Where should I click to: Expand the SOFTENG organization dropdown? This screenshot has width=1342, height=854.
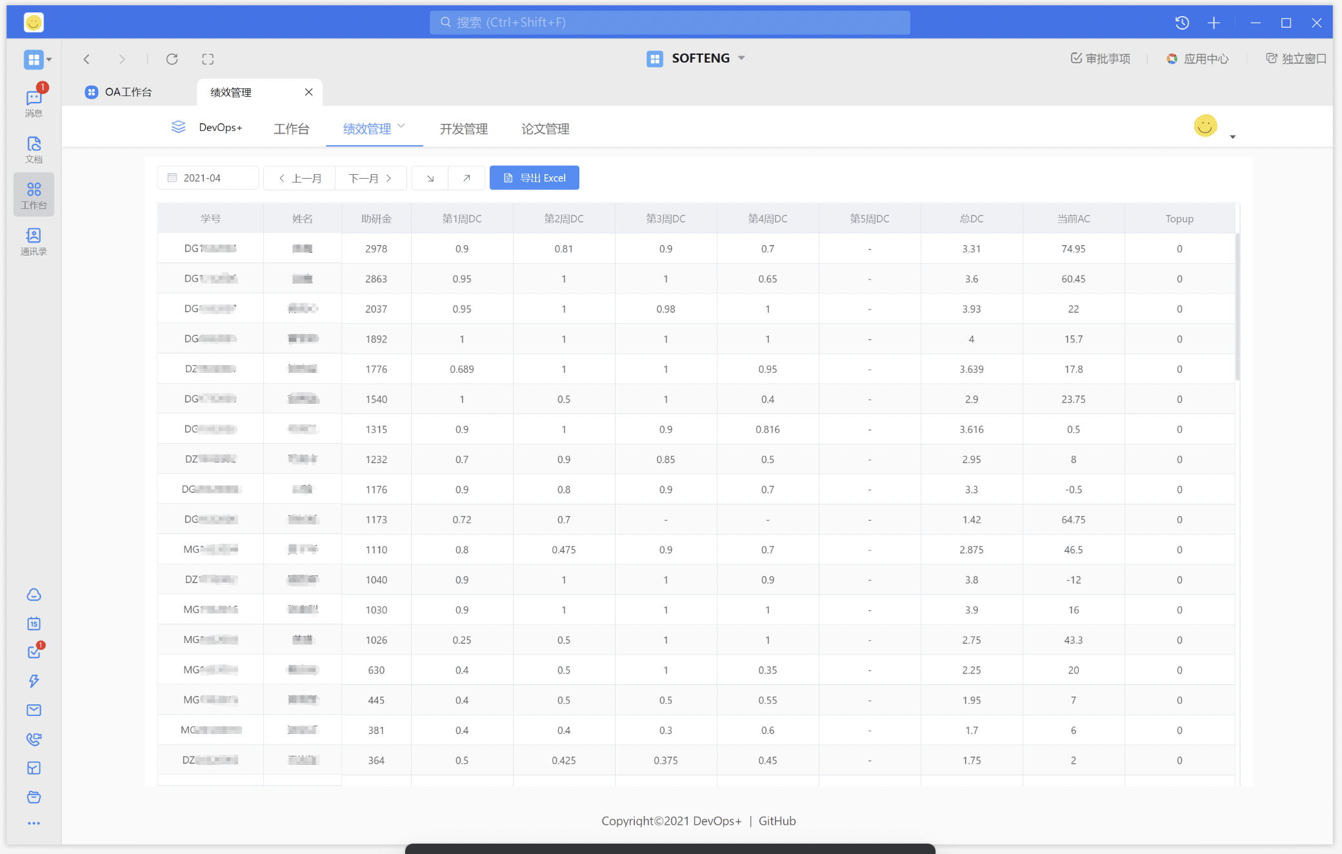pos(742,58)
